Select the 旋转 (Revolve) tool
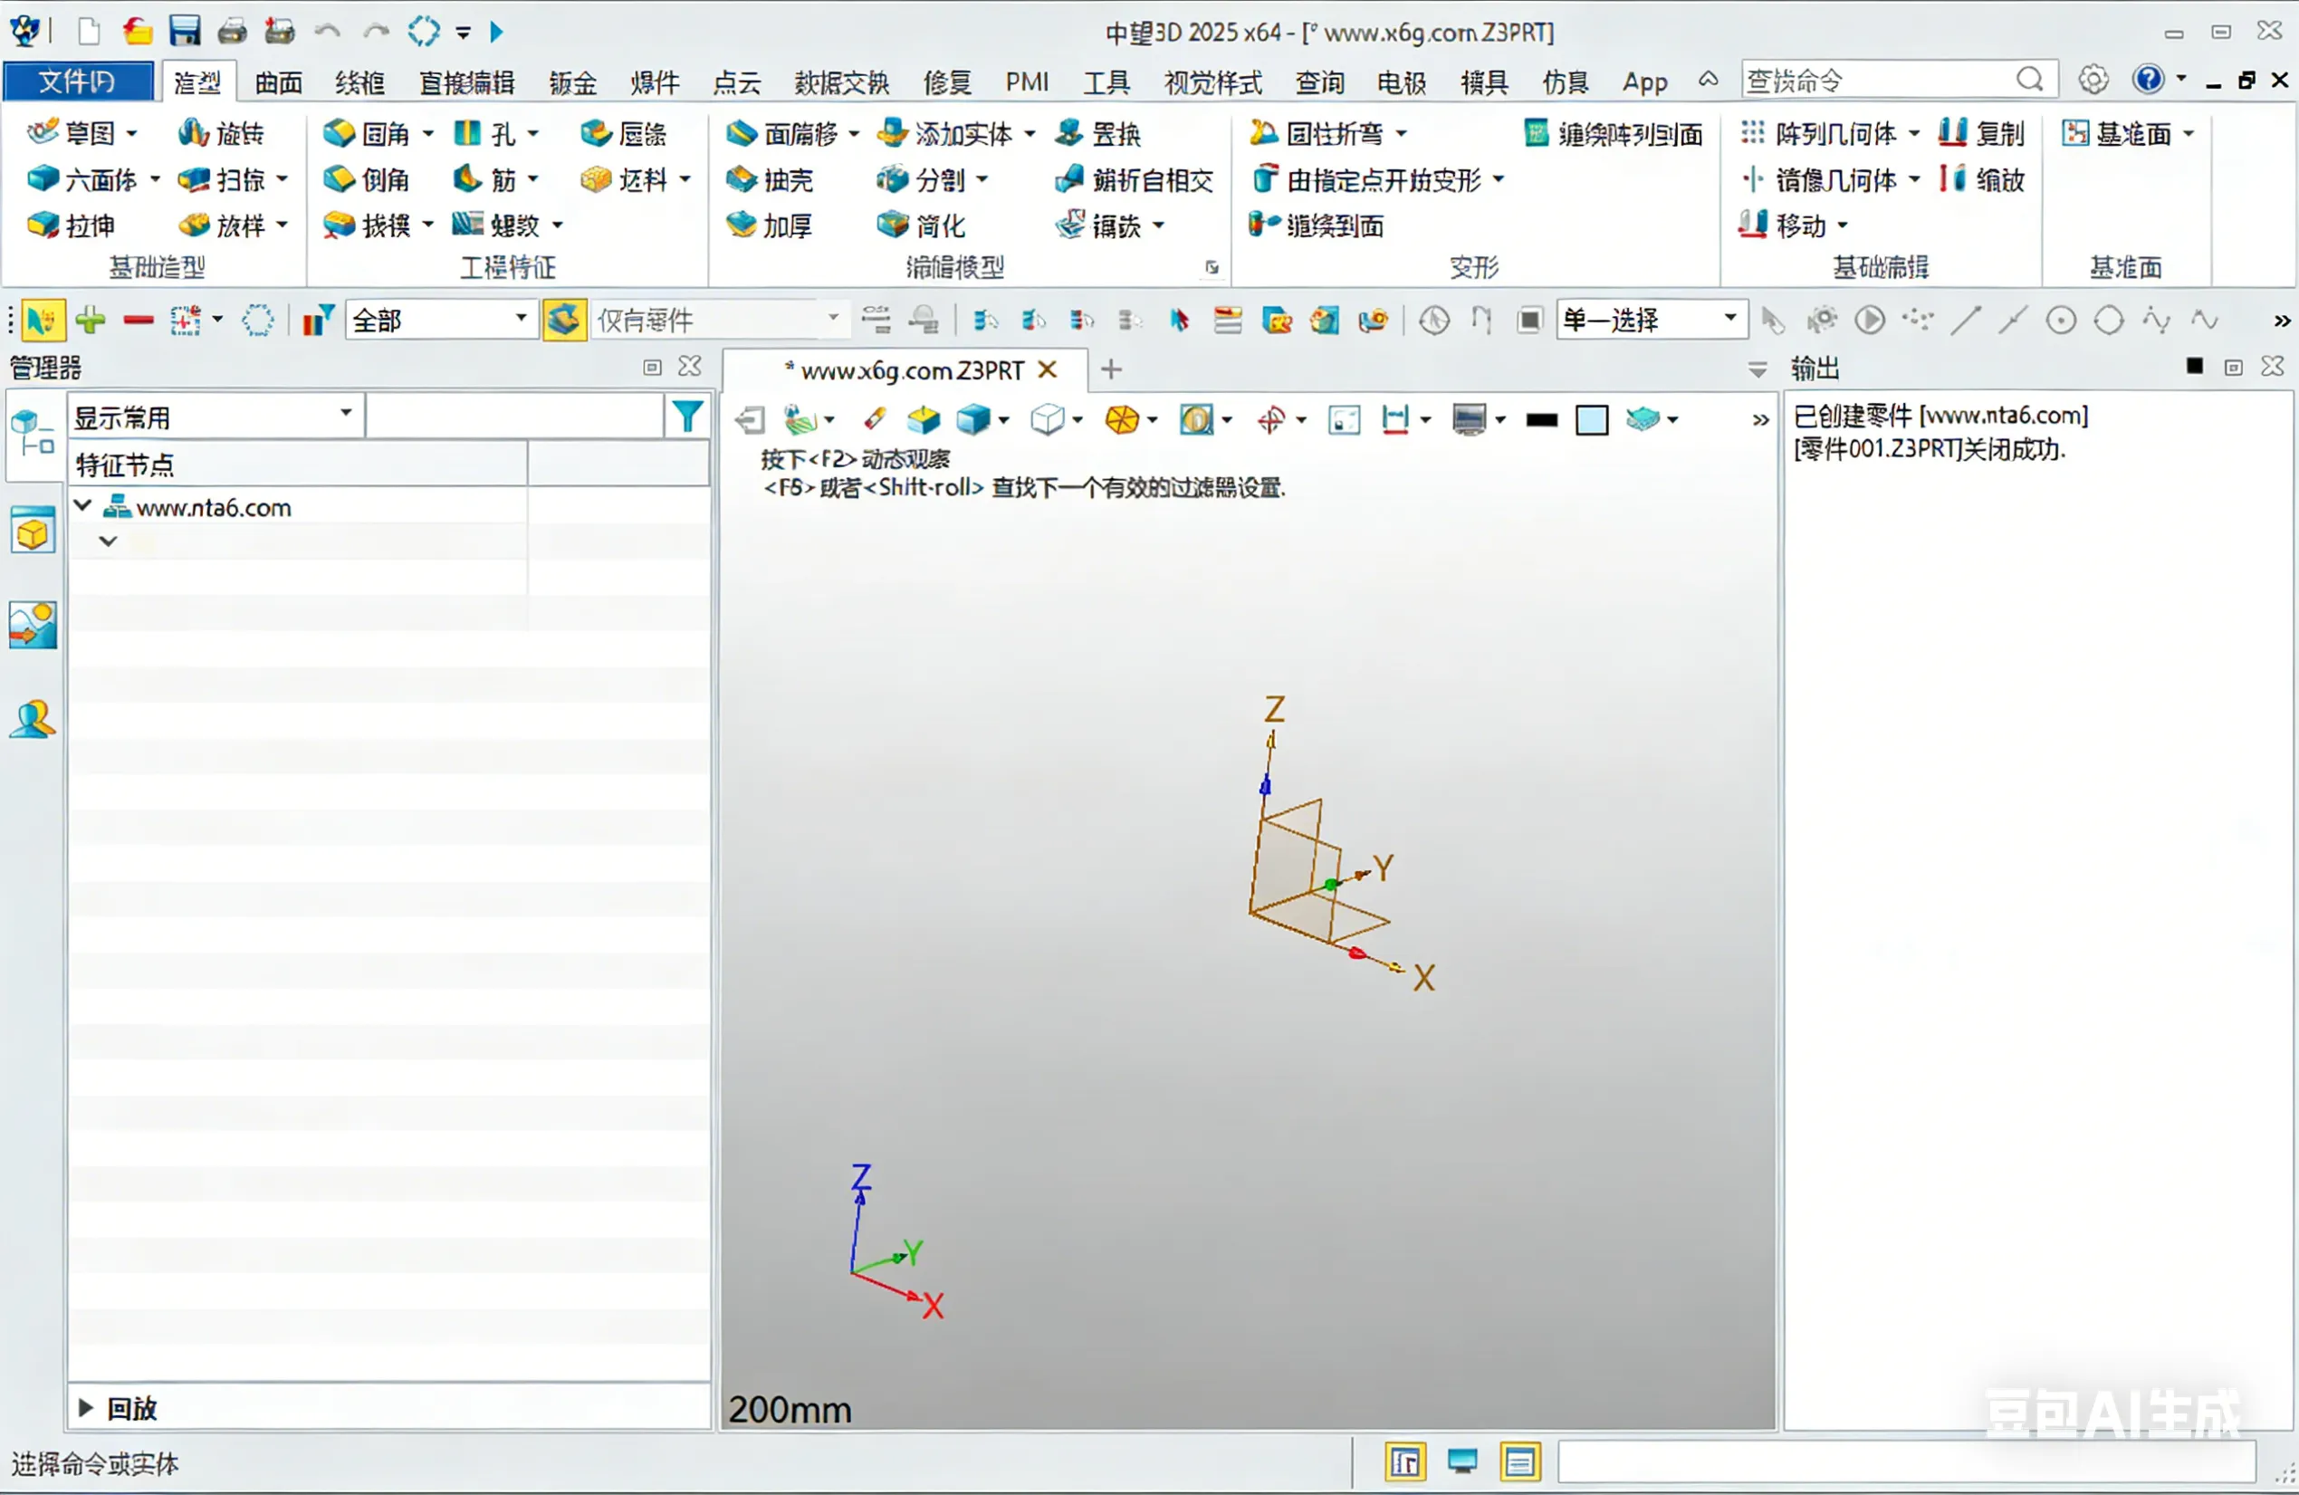Screen dimensions: 2299x1495 221,133
